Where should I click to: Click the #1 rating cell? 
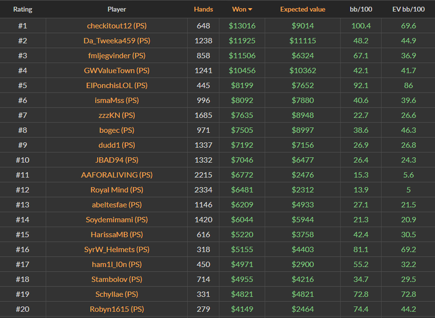coord(22,25)
